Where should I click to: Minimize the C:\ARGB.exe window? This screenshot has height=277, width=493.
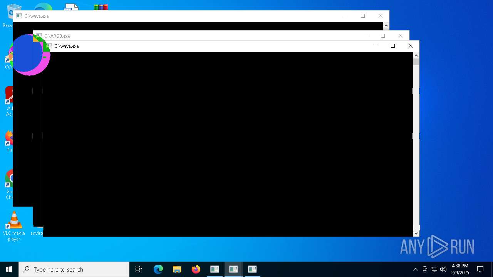click(366, 36)
